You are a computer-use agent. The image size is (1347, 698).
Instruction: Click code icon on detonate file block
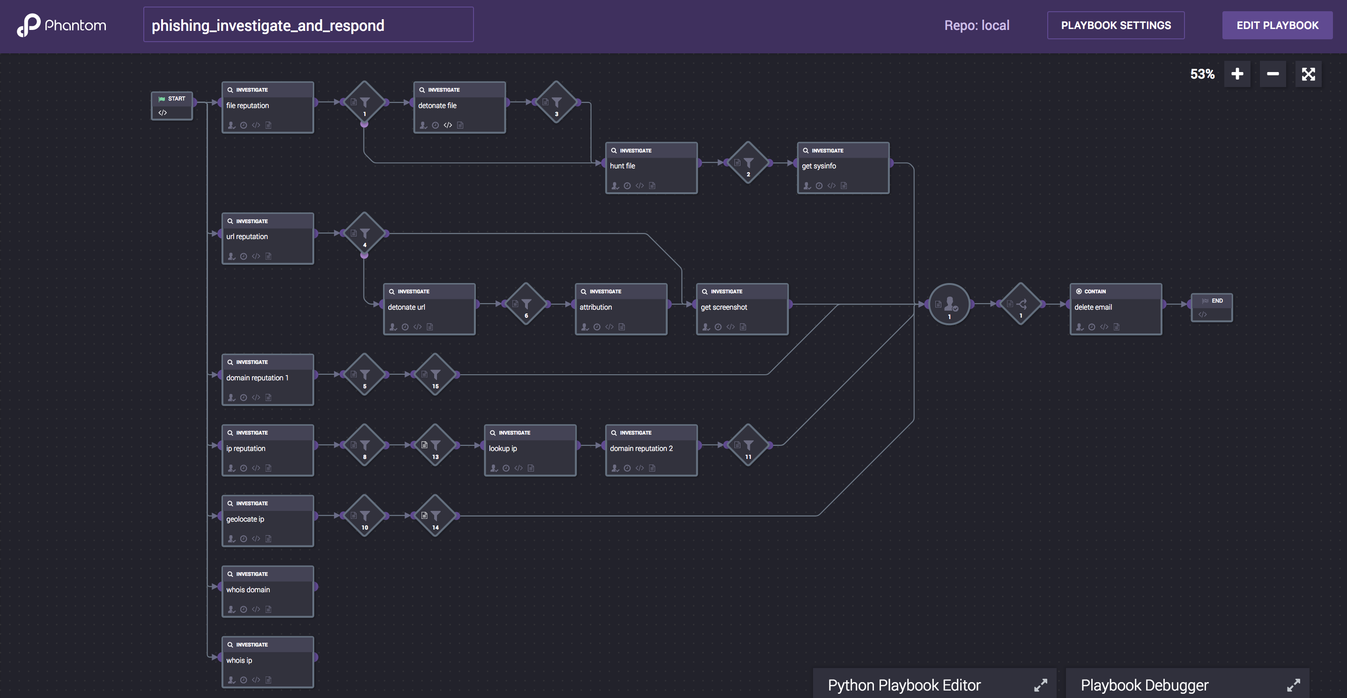click(448, 125)
